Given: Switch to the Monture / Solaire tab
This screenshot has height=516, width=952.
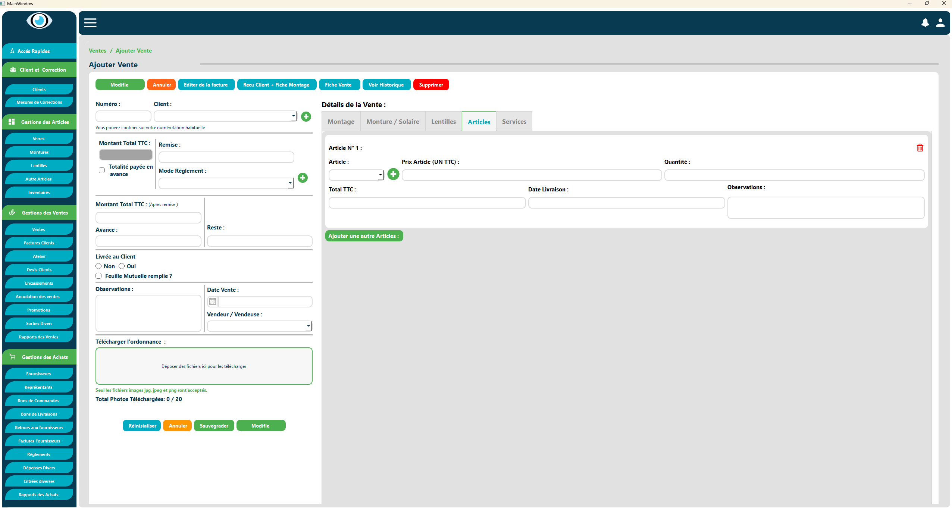Looking at the screenshot, I should (392, 122).
